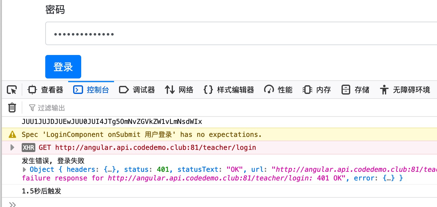Focus the 密码 password input field

241,33
